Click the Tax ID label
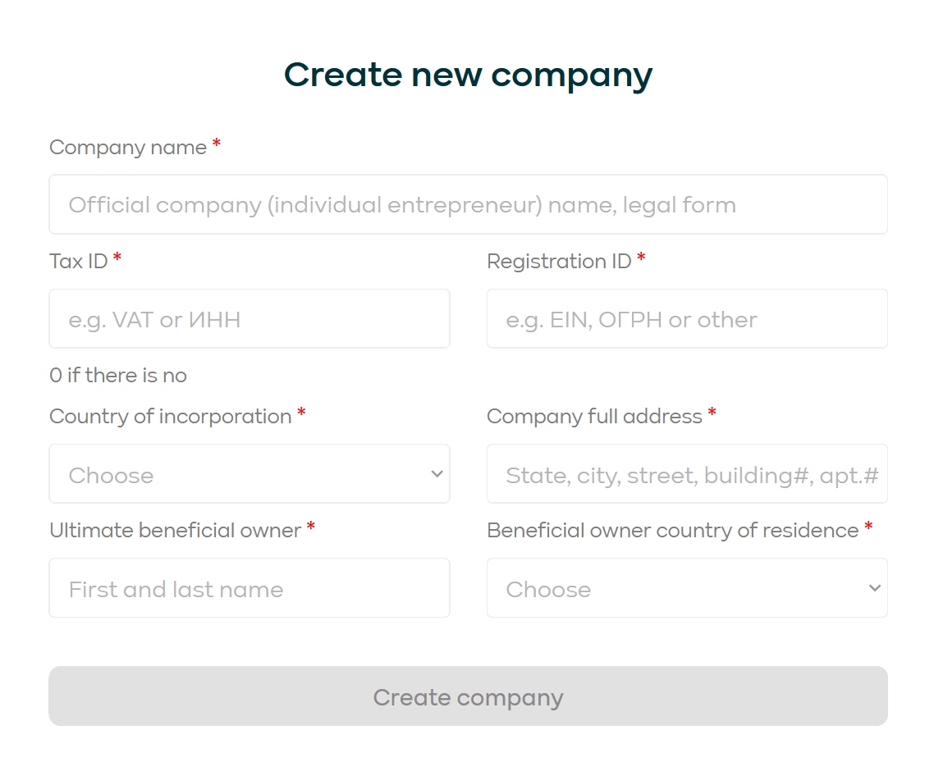 (x=78, y=261)
